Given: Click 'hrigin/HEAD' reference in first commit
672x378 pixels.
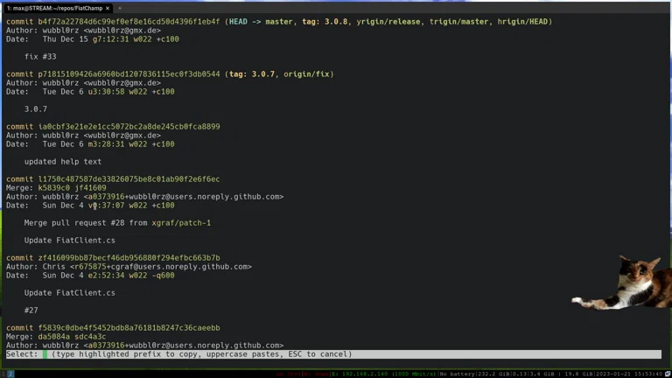Looking at the screenshot, I should (x=522, y=22).
